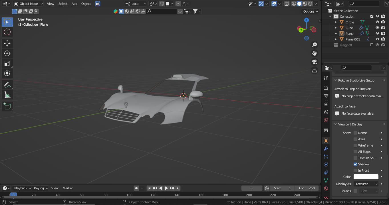389x205 pixels.
Task: Open the World properties tab
Action: (326, 120)
